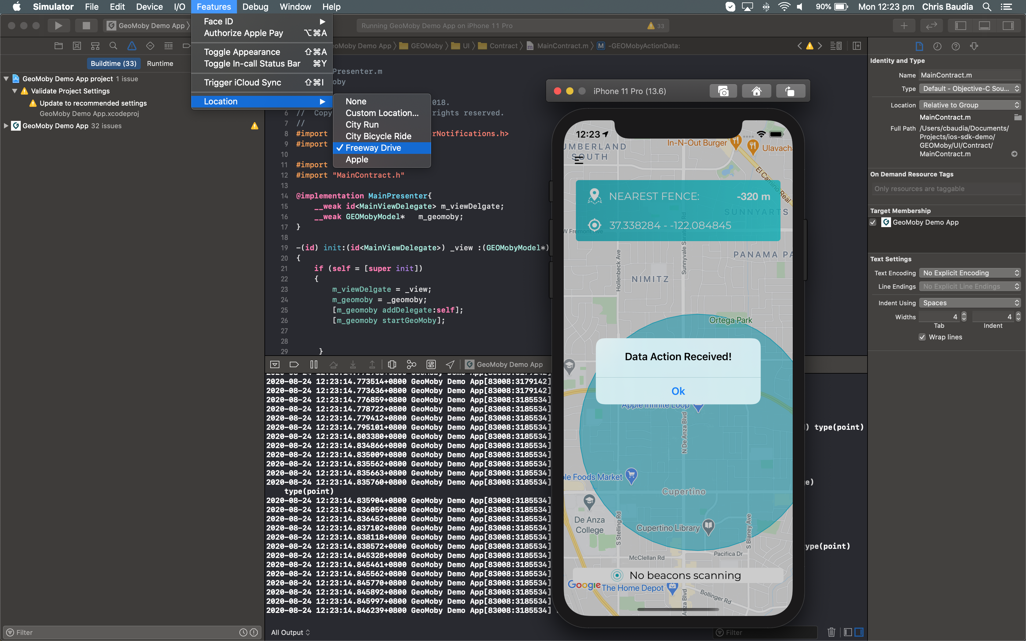Pause program execution in debug bar

tap(314, 364)
